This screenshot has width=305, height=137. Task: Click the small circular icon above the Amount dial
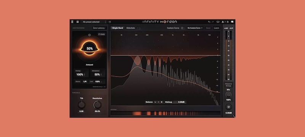90,35
